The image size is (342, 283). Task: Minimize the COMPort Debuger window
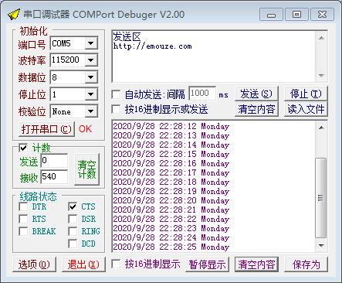click(x=271, y=15)
